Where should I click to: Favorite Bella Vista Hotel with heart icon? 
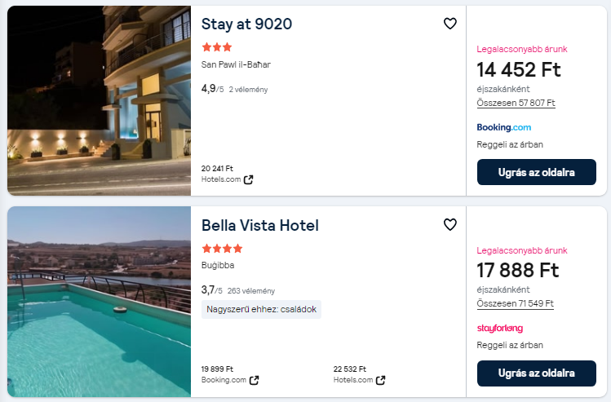(449, 224)
